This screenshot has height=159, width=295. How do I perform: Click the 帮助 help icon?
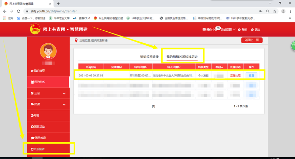click(242, 30)
